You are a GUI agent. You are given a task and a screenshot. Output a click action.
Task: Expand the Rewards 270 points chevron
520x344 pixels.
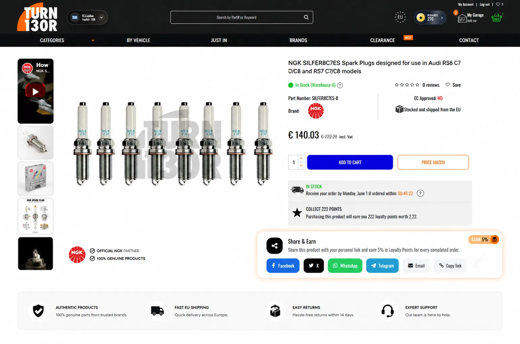(x=442, y=18)
